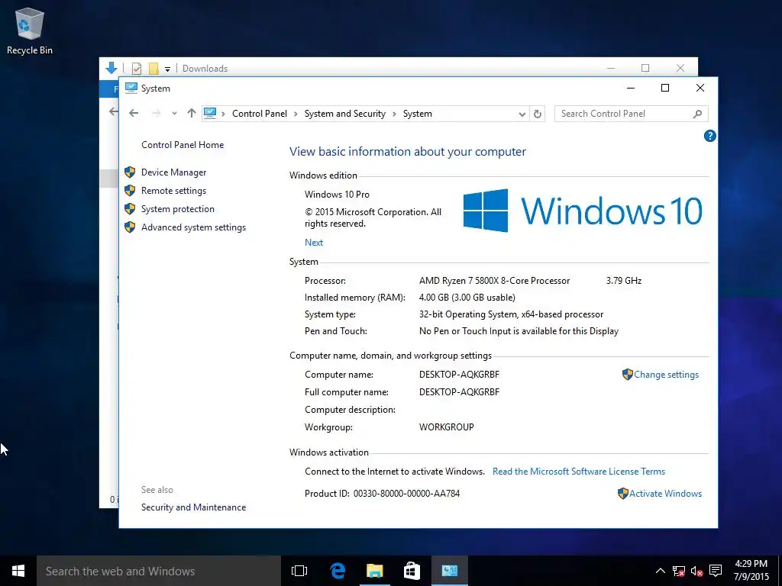The image size is (782, 586).
Task: Read the Microsoft Software License Terms
Action: [x=579, y=472]
